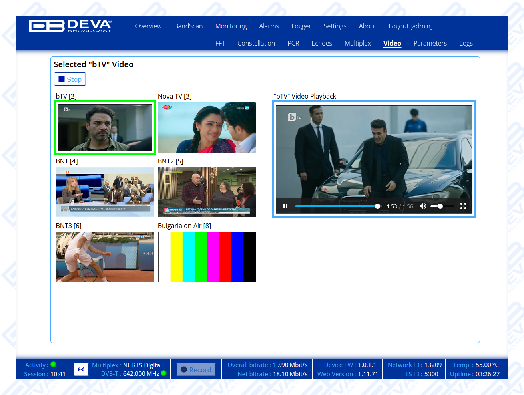Mute the video player speaker icon
The height and width of the screenshot is (395, 524).
[422, 206]
